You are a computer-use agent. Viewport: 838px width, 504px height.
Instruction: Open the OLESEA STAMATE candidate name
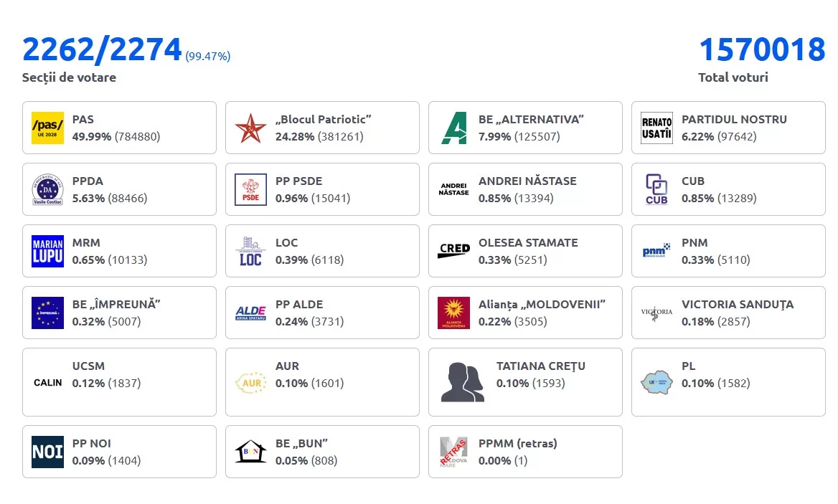528,243
